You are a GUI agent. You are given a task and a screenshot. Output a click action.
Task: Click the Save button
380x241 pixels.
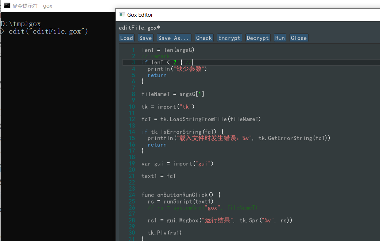(x=146, y=38)
